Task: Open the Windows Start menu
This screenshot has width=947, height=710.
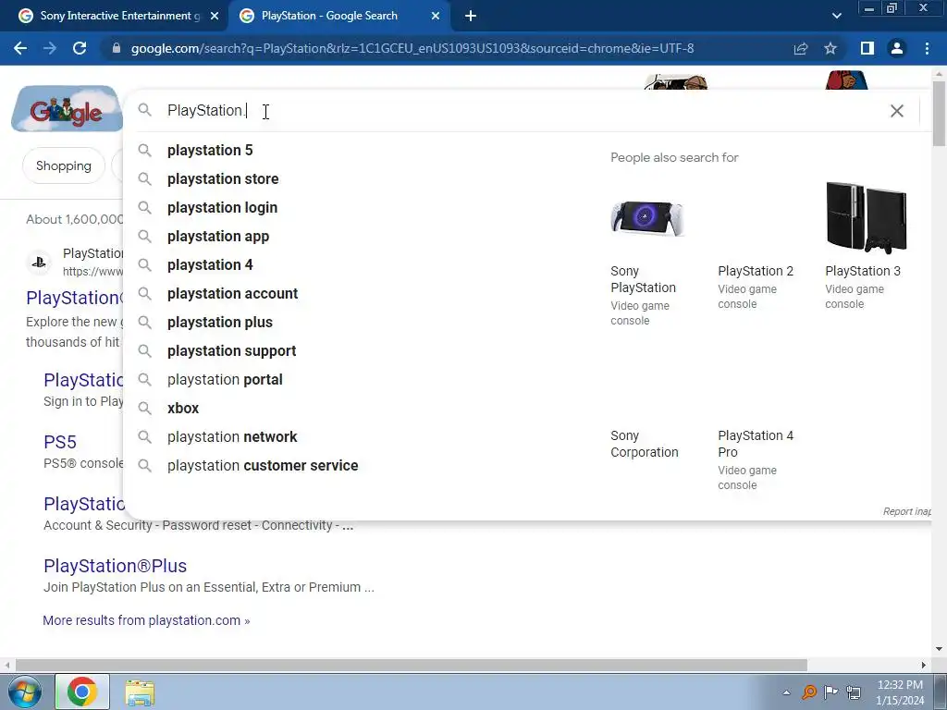Action: [x=25, y=692]
